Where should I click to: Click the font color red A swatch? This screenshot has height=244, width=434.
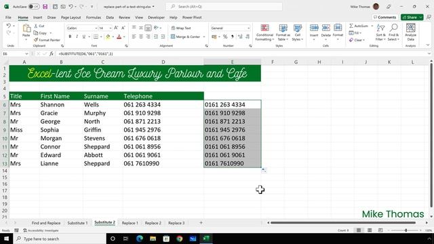119,37
